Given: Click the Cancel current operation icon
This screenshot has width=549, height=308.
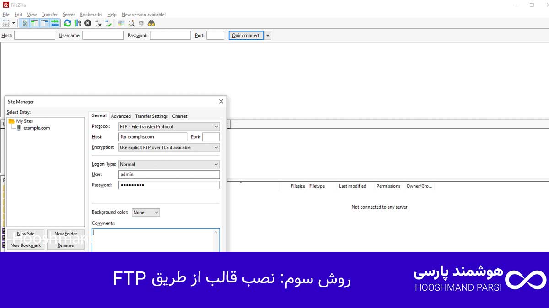Looking at the screenshot, I should tap(87, 23).
